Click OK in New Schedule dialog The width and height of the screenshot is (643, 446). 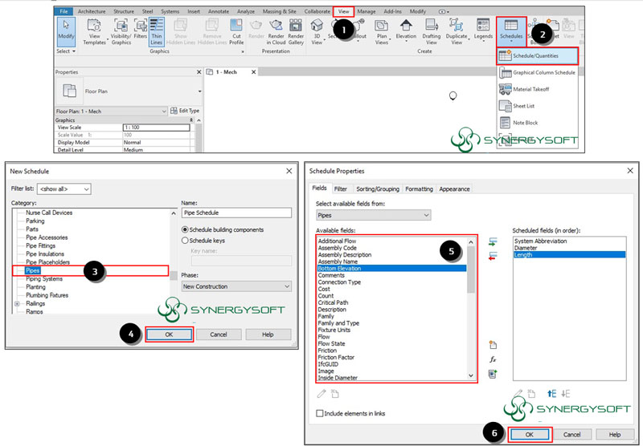(x=169, y=334)
